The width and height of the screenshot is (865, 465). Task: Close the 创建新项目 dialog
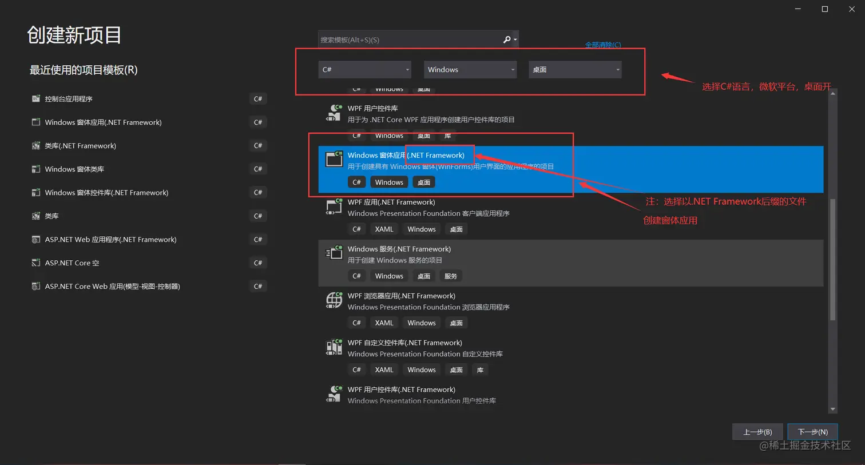(x=851, y=9)
